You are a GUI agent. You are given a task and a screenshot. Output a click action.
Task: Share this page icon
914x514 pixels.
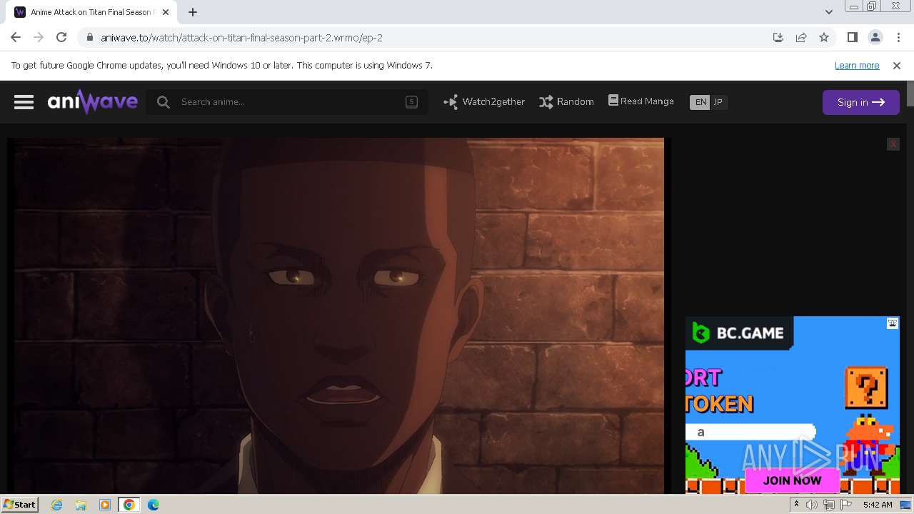801,38
